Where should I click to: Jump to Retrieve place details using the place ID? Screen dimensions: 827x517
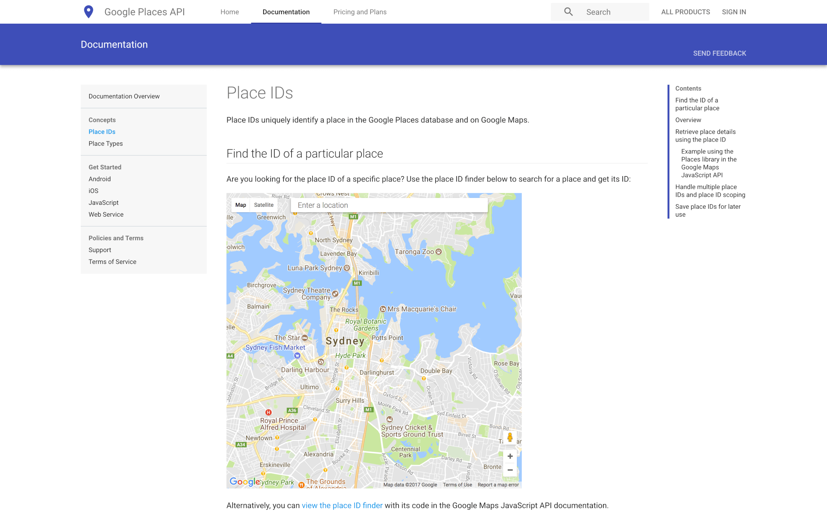705,136
